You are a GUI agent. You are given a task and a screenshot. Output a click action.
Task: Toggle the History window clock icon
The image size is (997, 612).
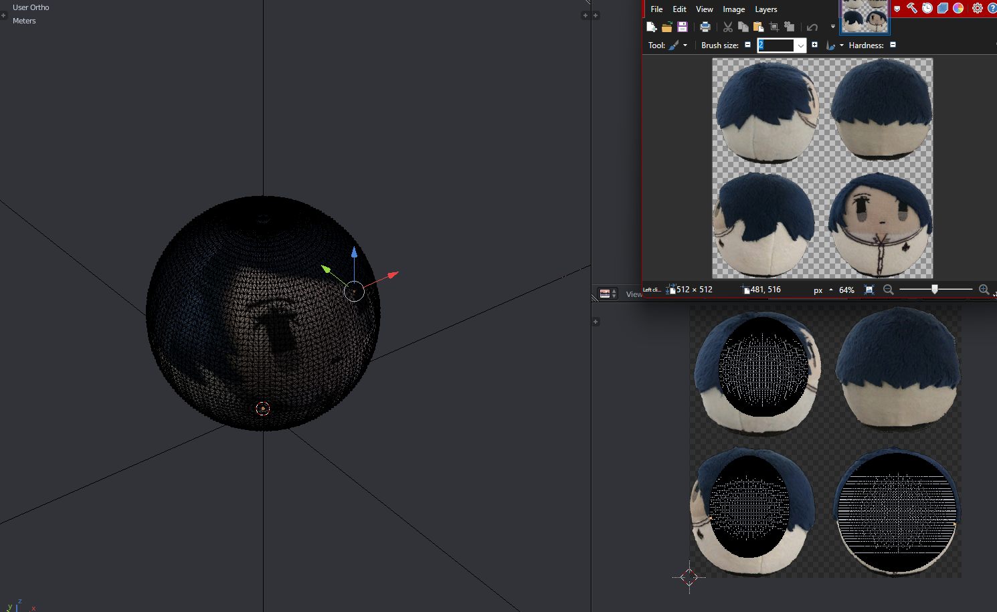point(927,8)
